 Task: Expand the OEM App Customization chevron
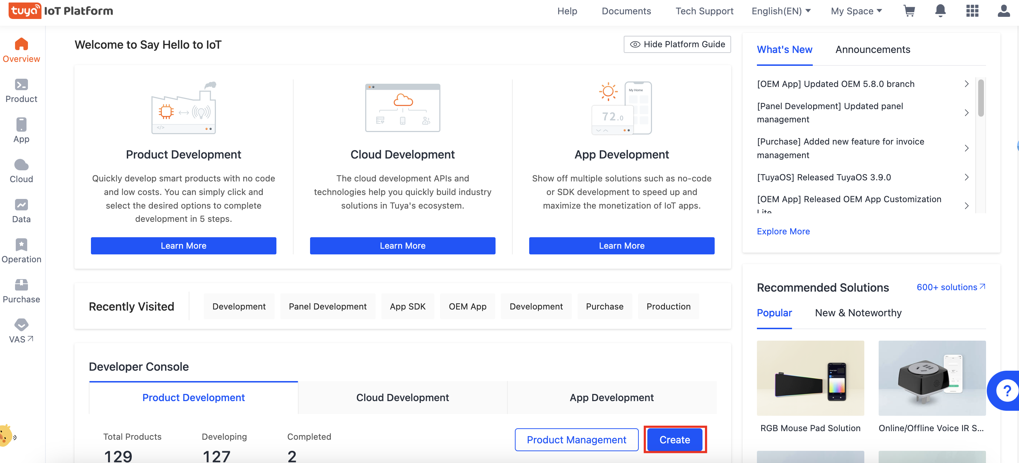coord(966,206)
